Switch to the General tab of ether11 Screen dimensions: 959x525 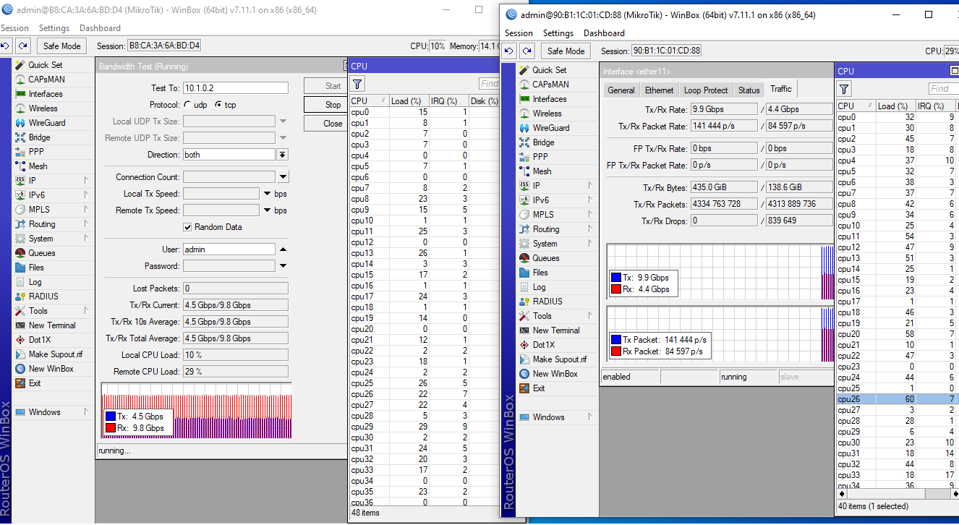coord(621,90)
